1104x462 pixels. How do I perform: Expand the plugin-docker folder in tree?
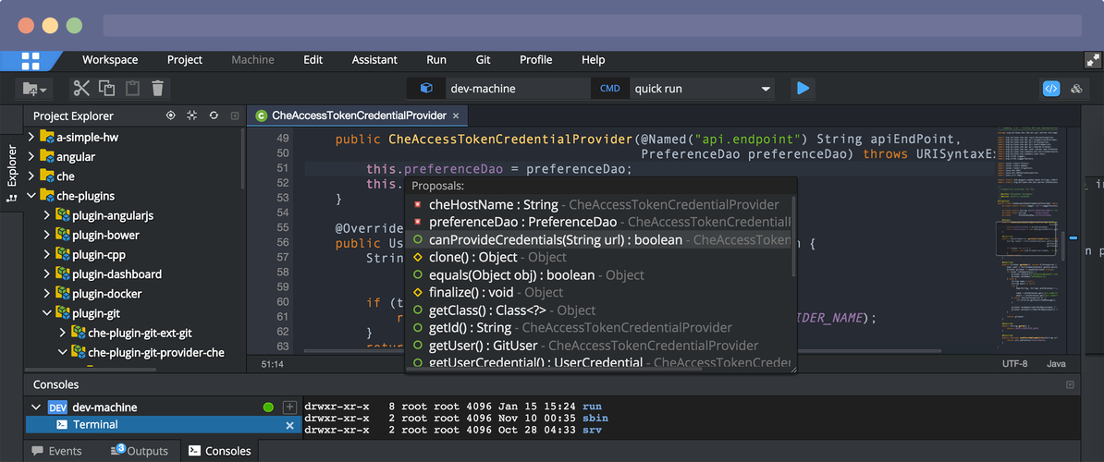47,294
